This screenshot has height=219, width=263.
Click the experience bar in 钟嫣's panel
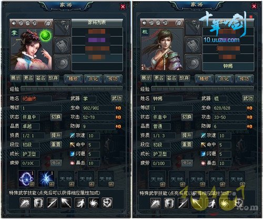click(203, 88)
